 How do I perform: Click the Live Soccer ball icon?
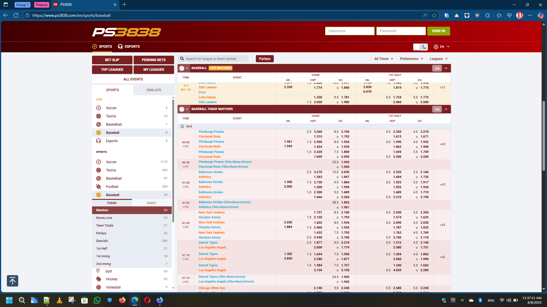tap(99, 108)
